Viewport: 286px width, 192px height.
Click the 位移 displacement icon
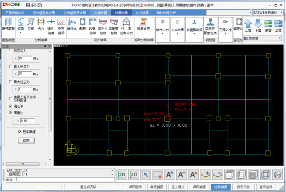pyautogui.click(x=31, y=24)
